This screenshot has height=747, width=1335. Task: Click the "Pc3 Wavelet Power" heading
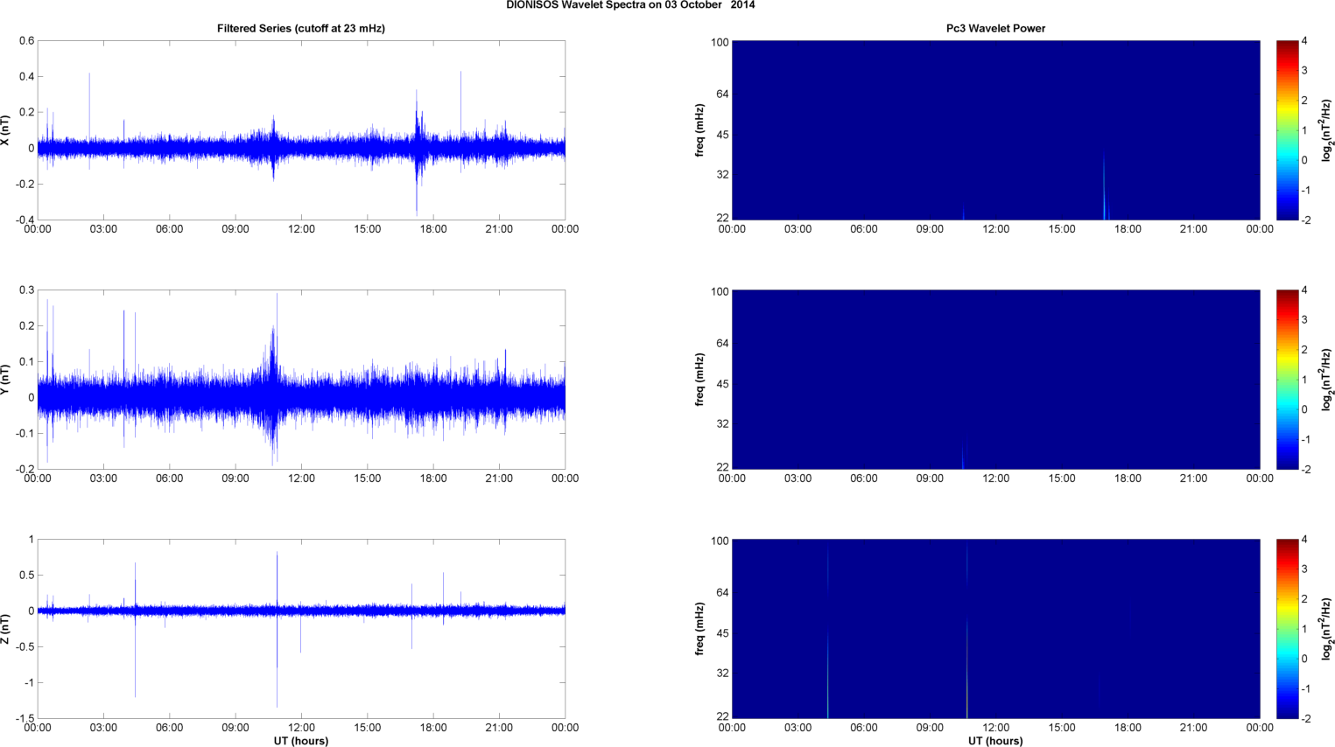coord(995,28)
